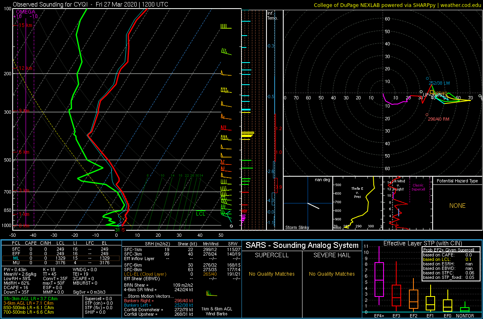Select the '252/38 LM' hodograph label
483x319 pixels.
pos(439,83)
